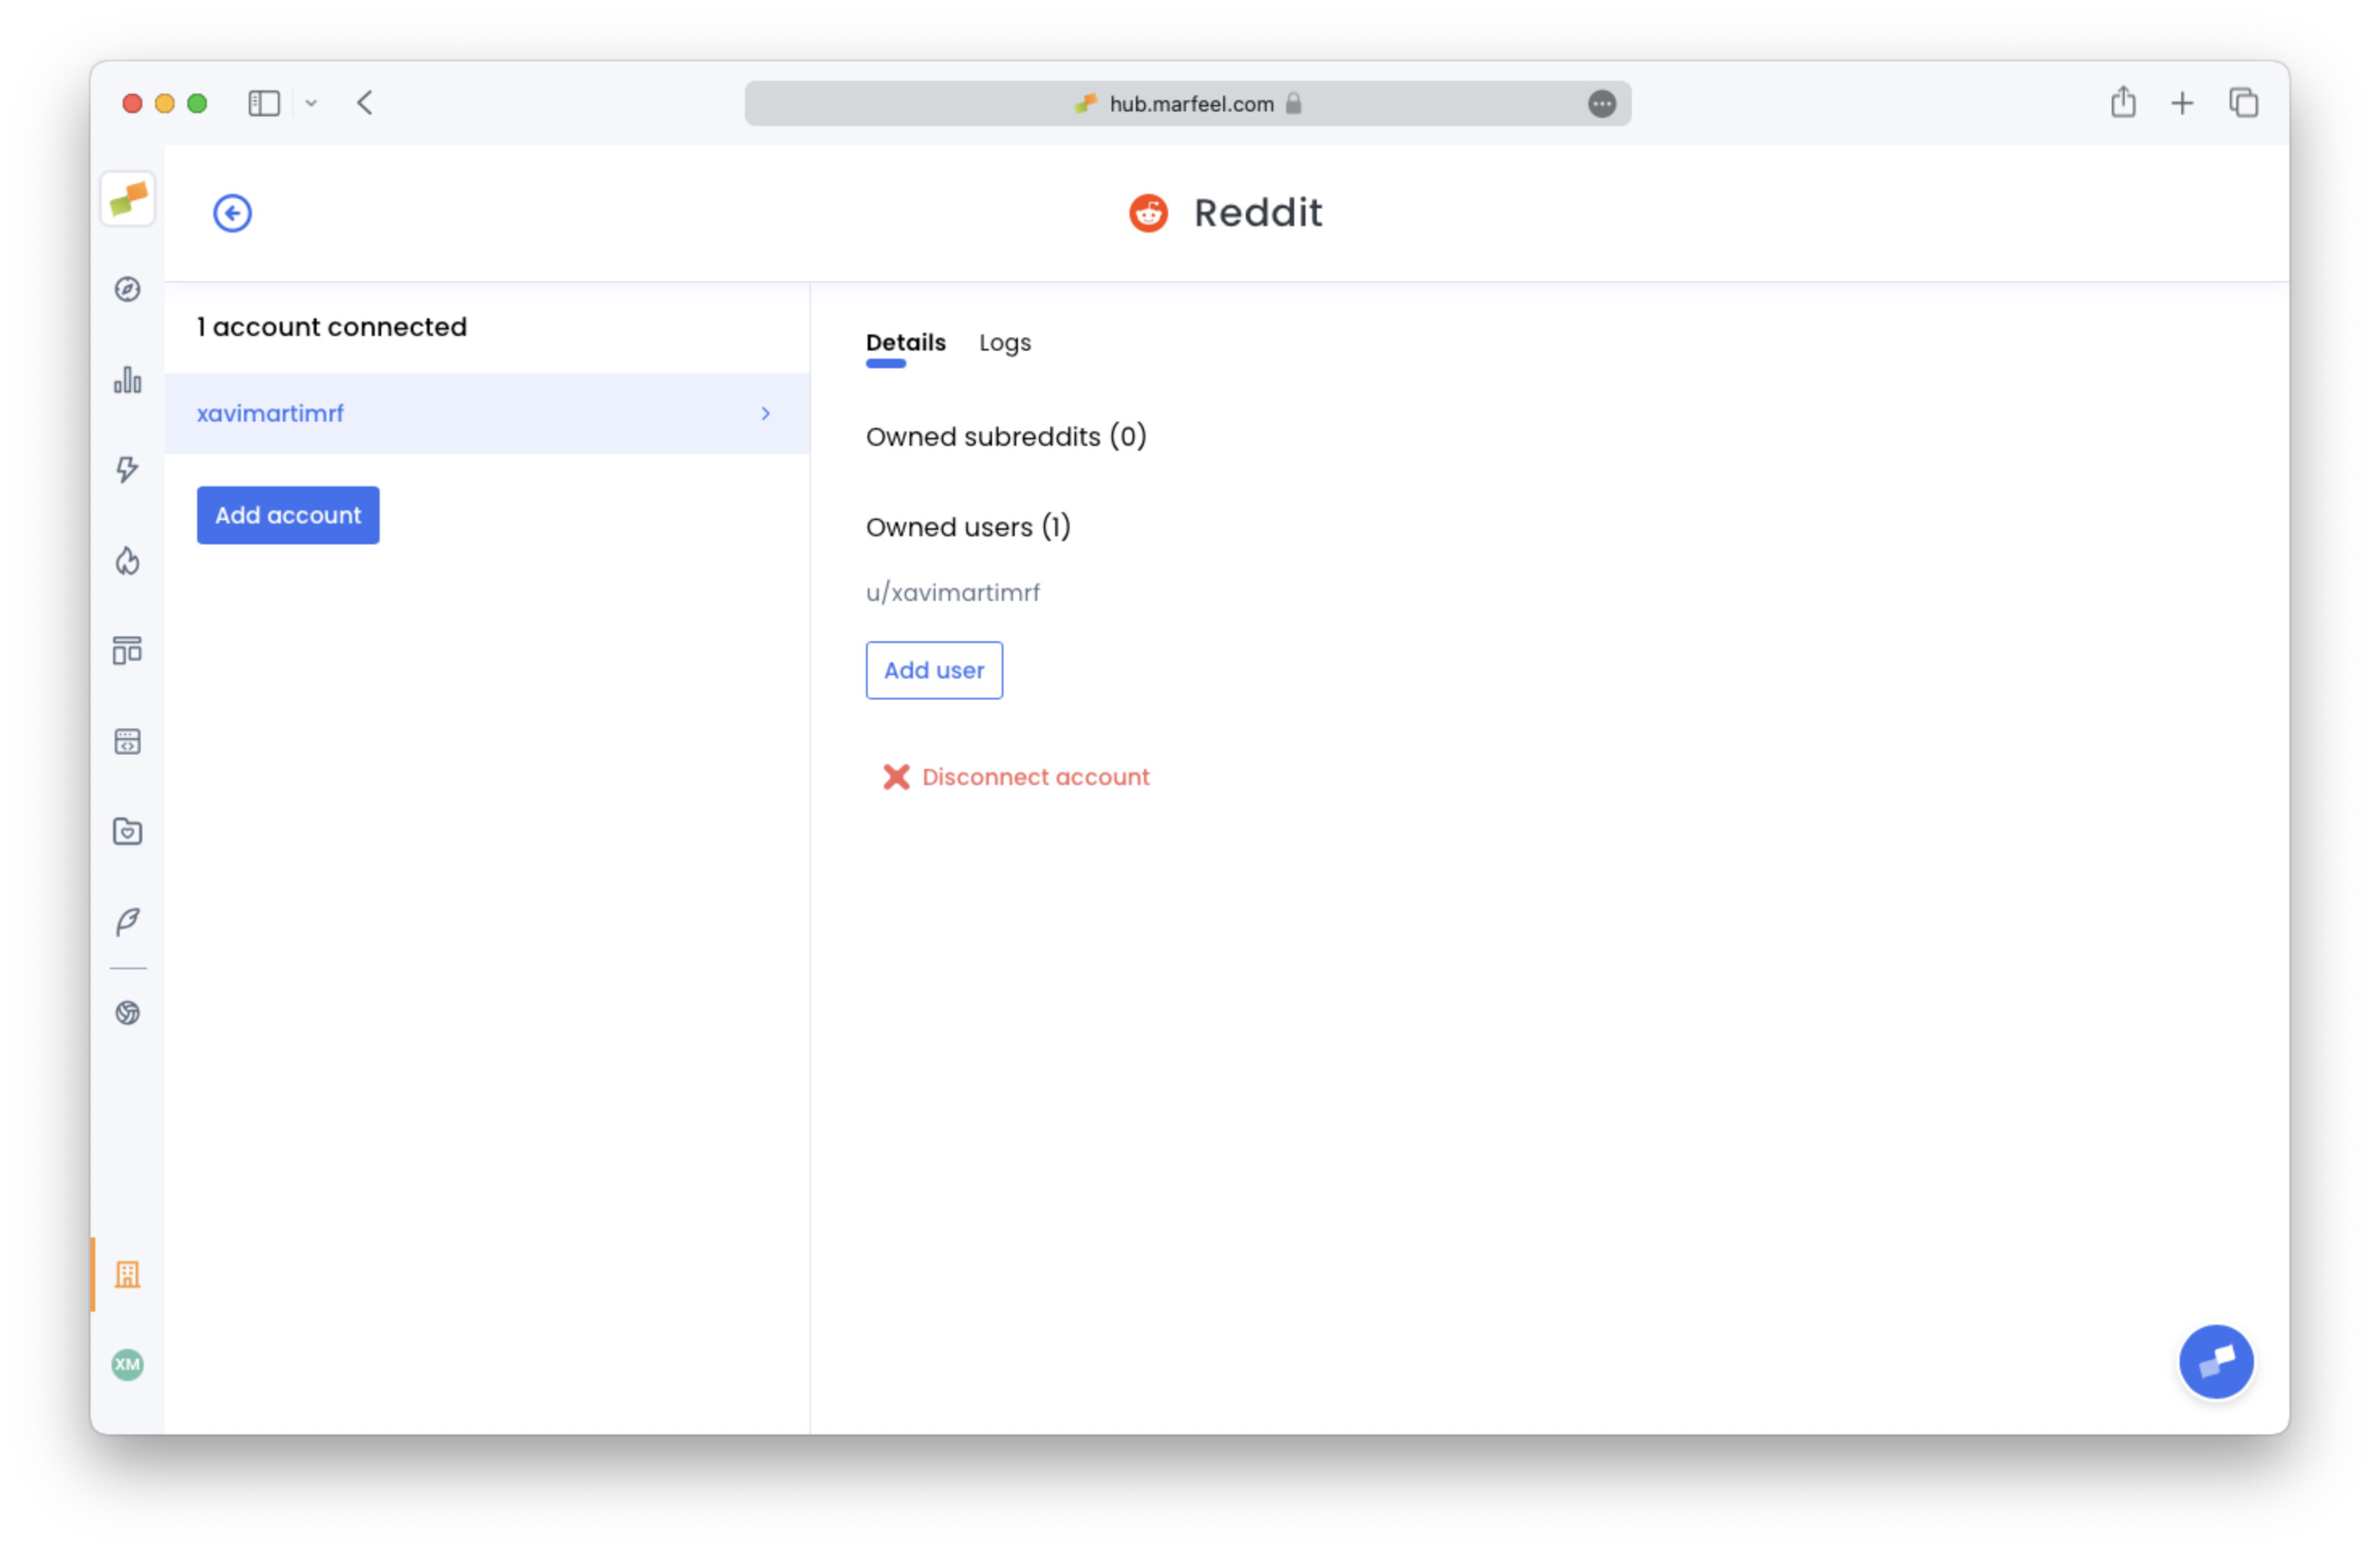The height and width of the screenshot is (1554, 2380).
Task: Select the orange building icon
Action: coord(127,1274)
